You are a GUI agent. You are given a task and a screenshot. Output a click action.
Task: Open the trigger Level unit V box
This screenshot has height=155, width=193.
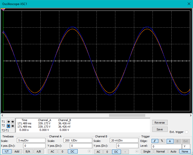point(186,146)
